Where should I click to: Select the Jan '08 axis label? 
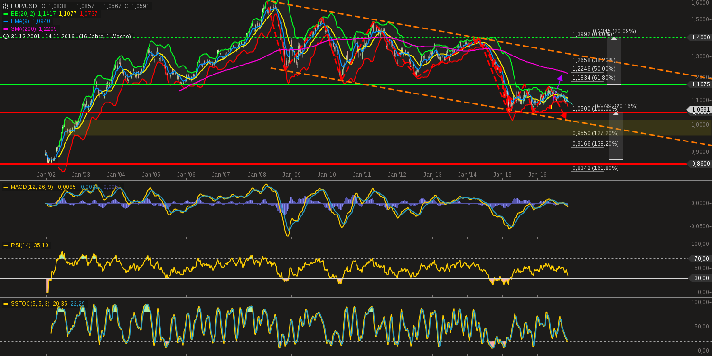[x=256, y=175]
